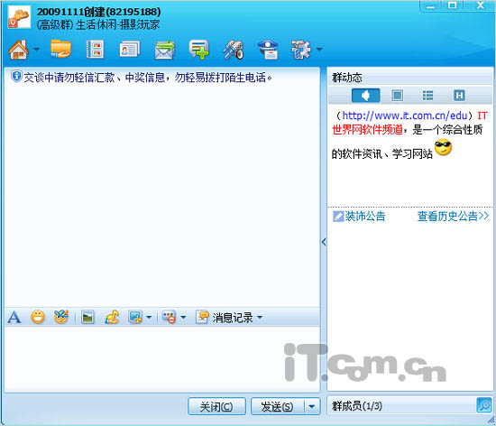Click the 生活休闲-摄影玩家 category text
496x426 pixels.
(x=117, y=24)
